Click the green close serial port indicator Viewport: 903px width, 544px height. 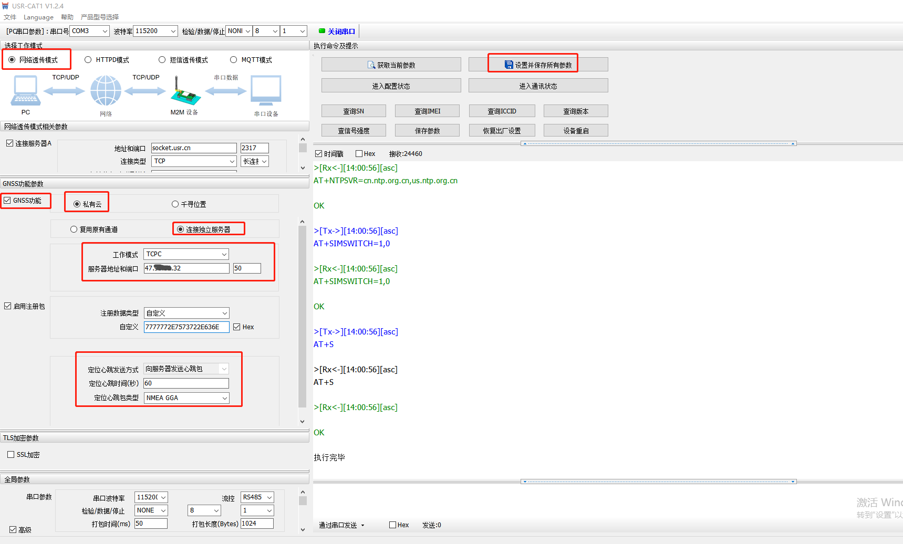tap(322, 31)
